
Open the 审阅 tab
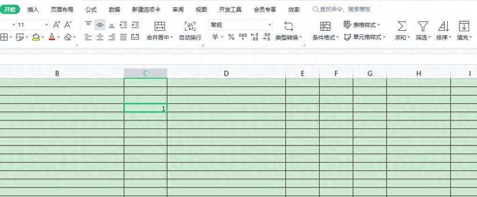pos(178,10)
